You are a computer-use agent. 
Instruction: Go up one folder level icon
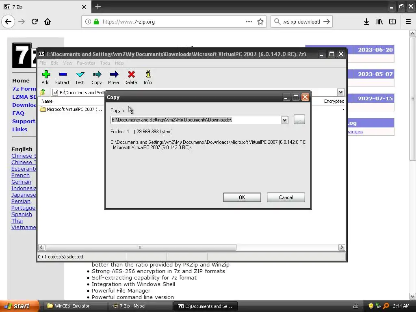(x=43, y=92)
